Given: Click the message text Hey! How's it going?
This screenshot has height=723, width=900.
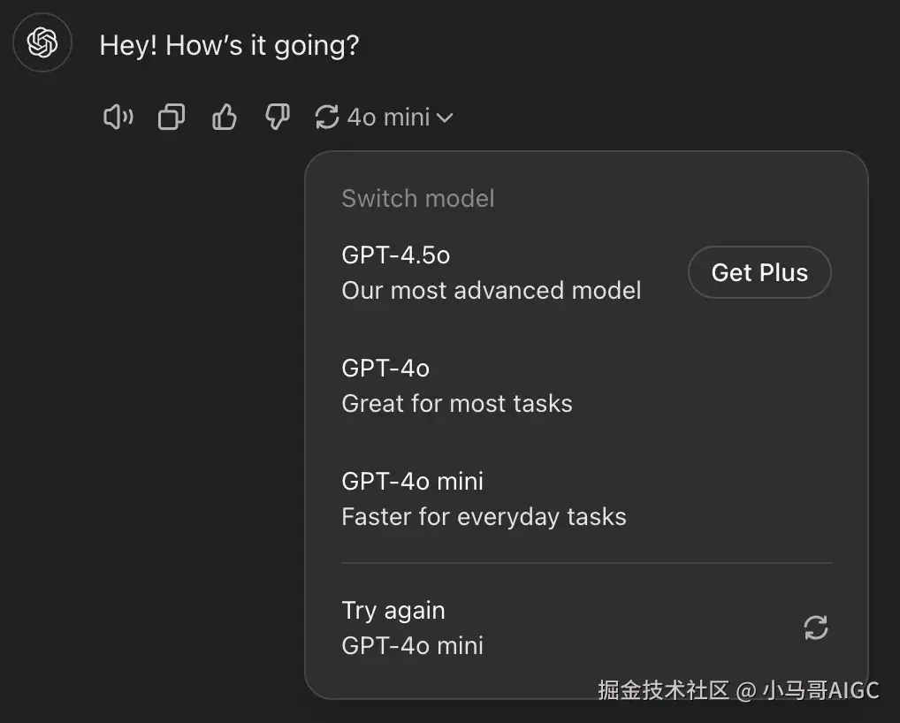Looking at the screenshot, I should tap(229, 45).
